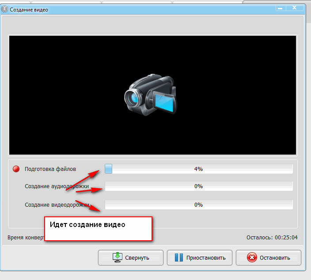Image resolution: width=311 pixels, height=280 pixels.
Task: Click the camcorder icon in preview
Action: pyautogui.click(x=151, y=95)
